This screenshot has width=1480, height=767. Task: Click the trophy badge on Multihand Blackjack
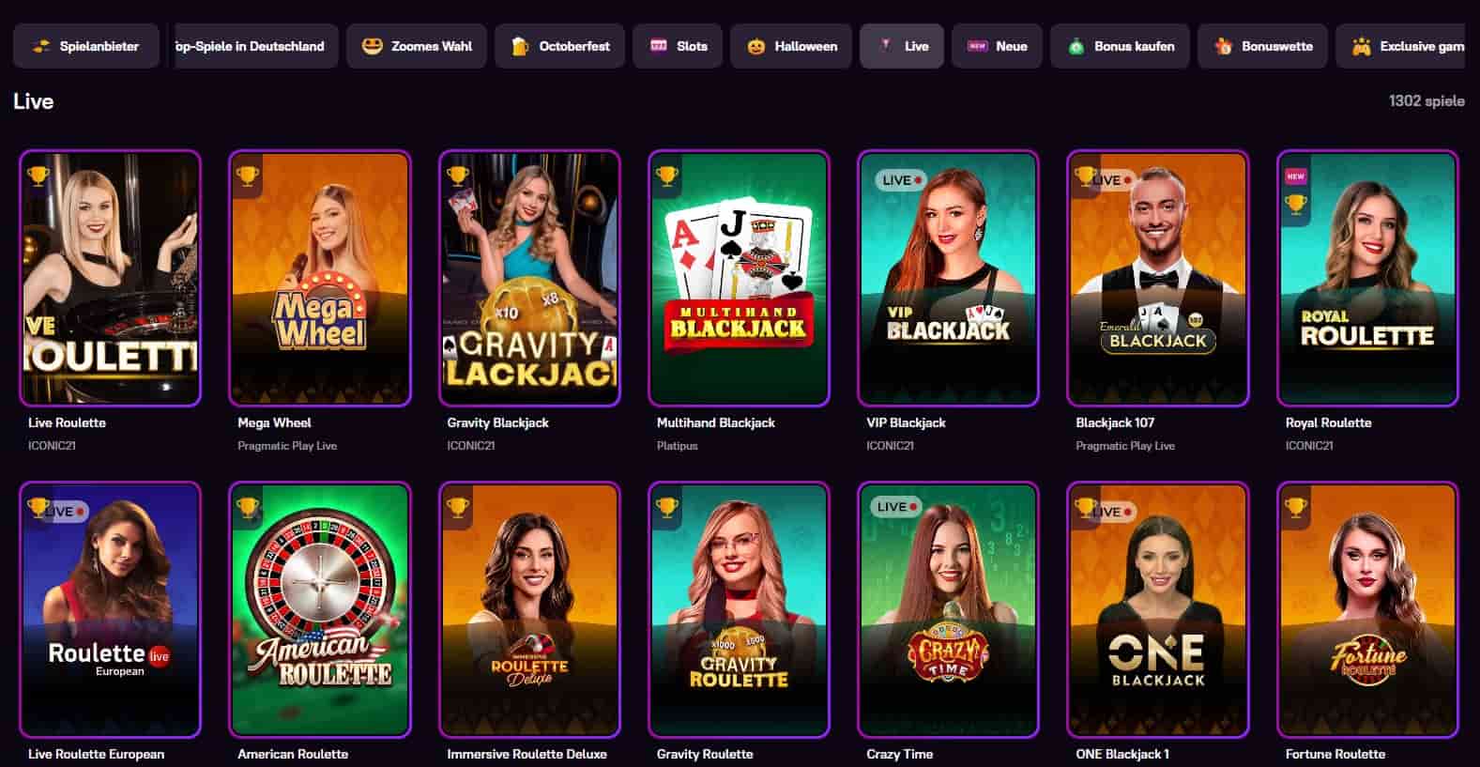point(666,176)
